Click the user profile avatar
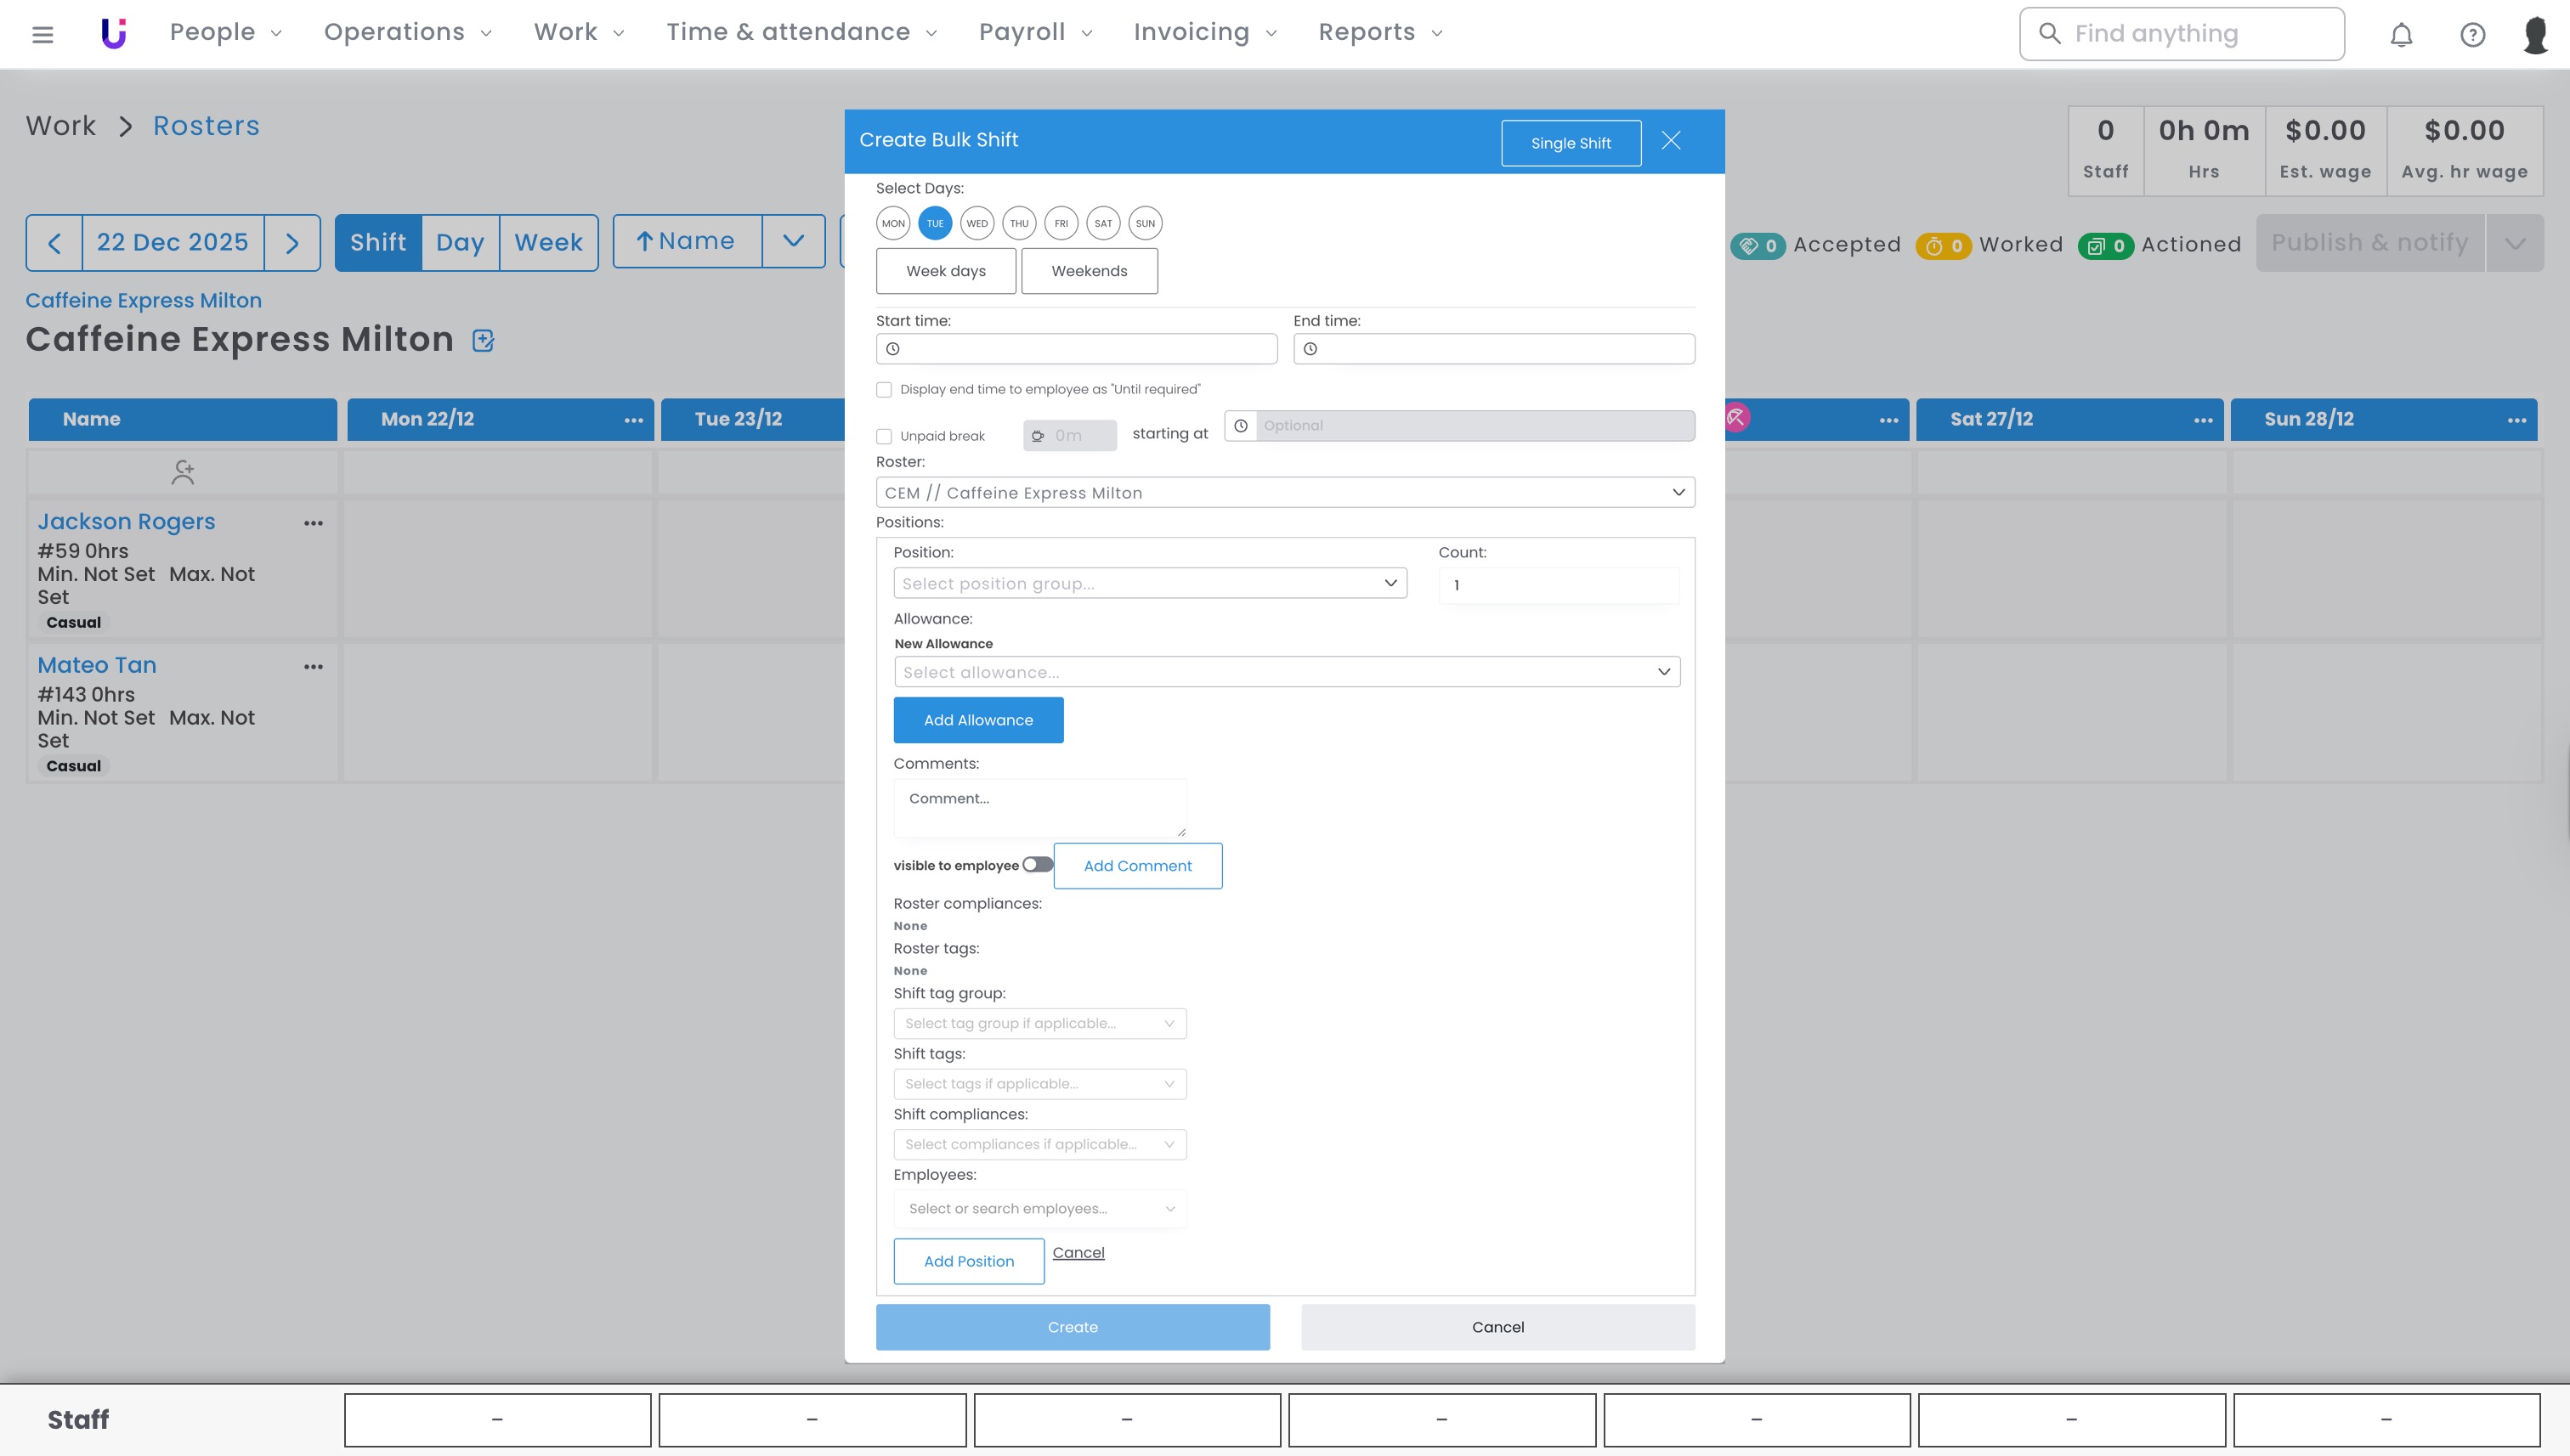Image resolution: width=2570 pixels, height=1456 pixels. tap(2535, 35)
